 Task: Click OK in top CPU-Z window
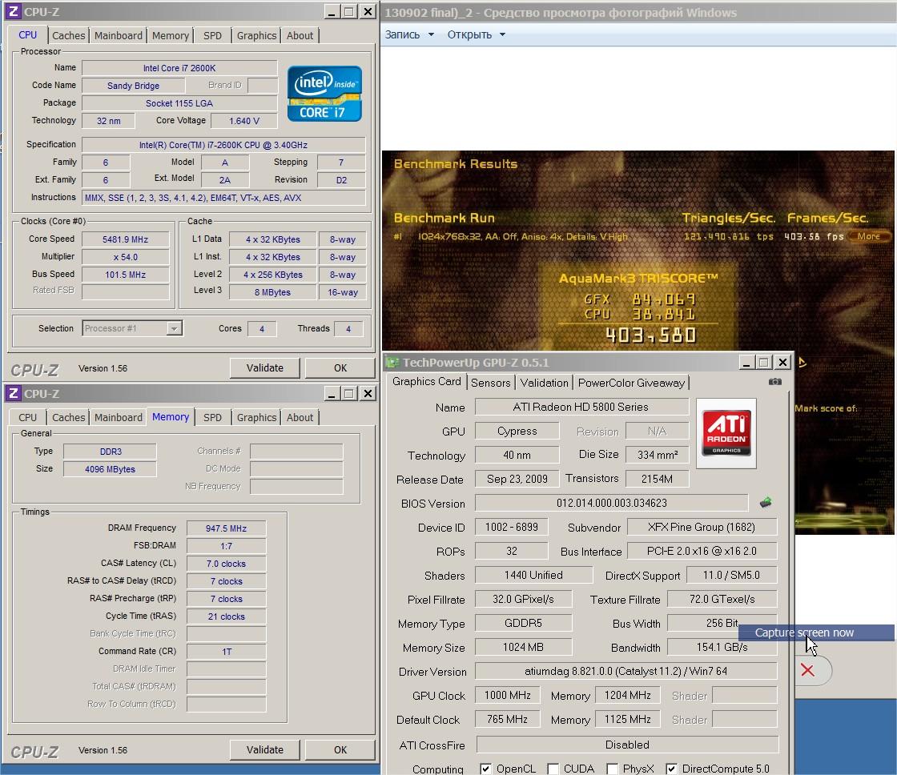(x=340, y=367)
